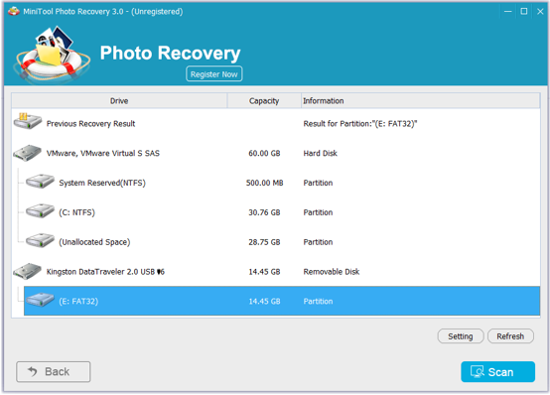The height and width of the screenshot is (395, 550).
Task: Select the (E: FAT32) partition
Action: pyautogui.click(x=282, y=301)
